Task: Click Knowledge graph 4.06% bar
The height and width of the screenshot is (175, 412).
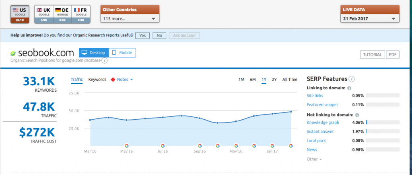Action: 383,123
